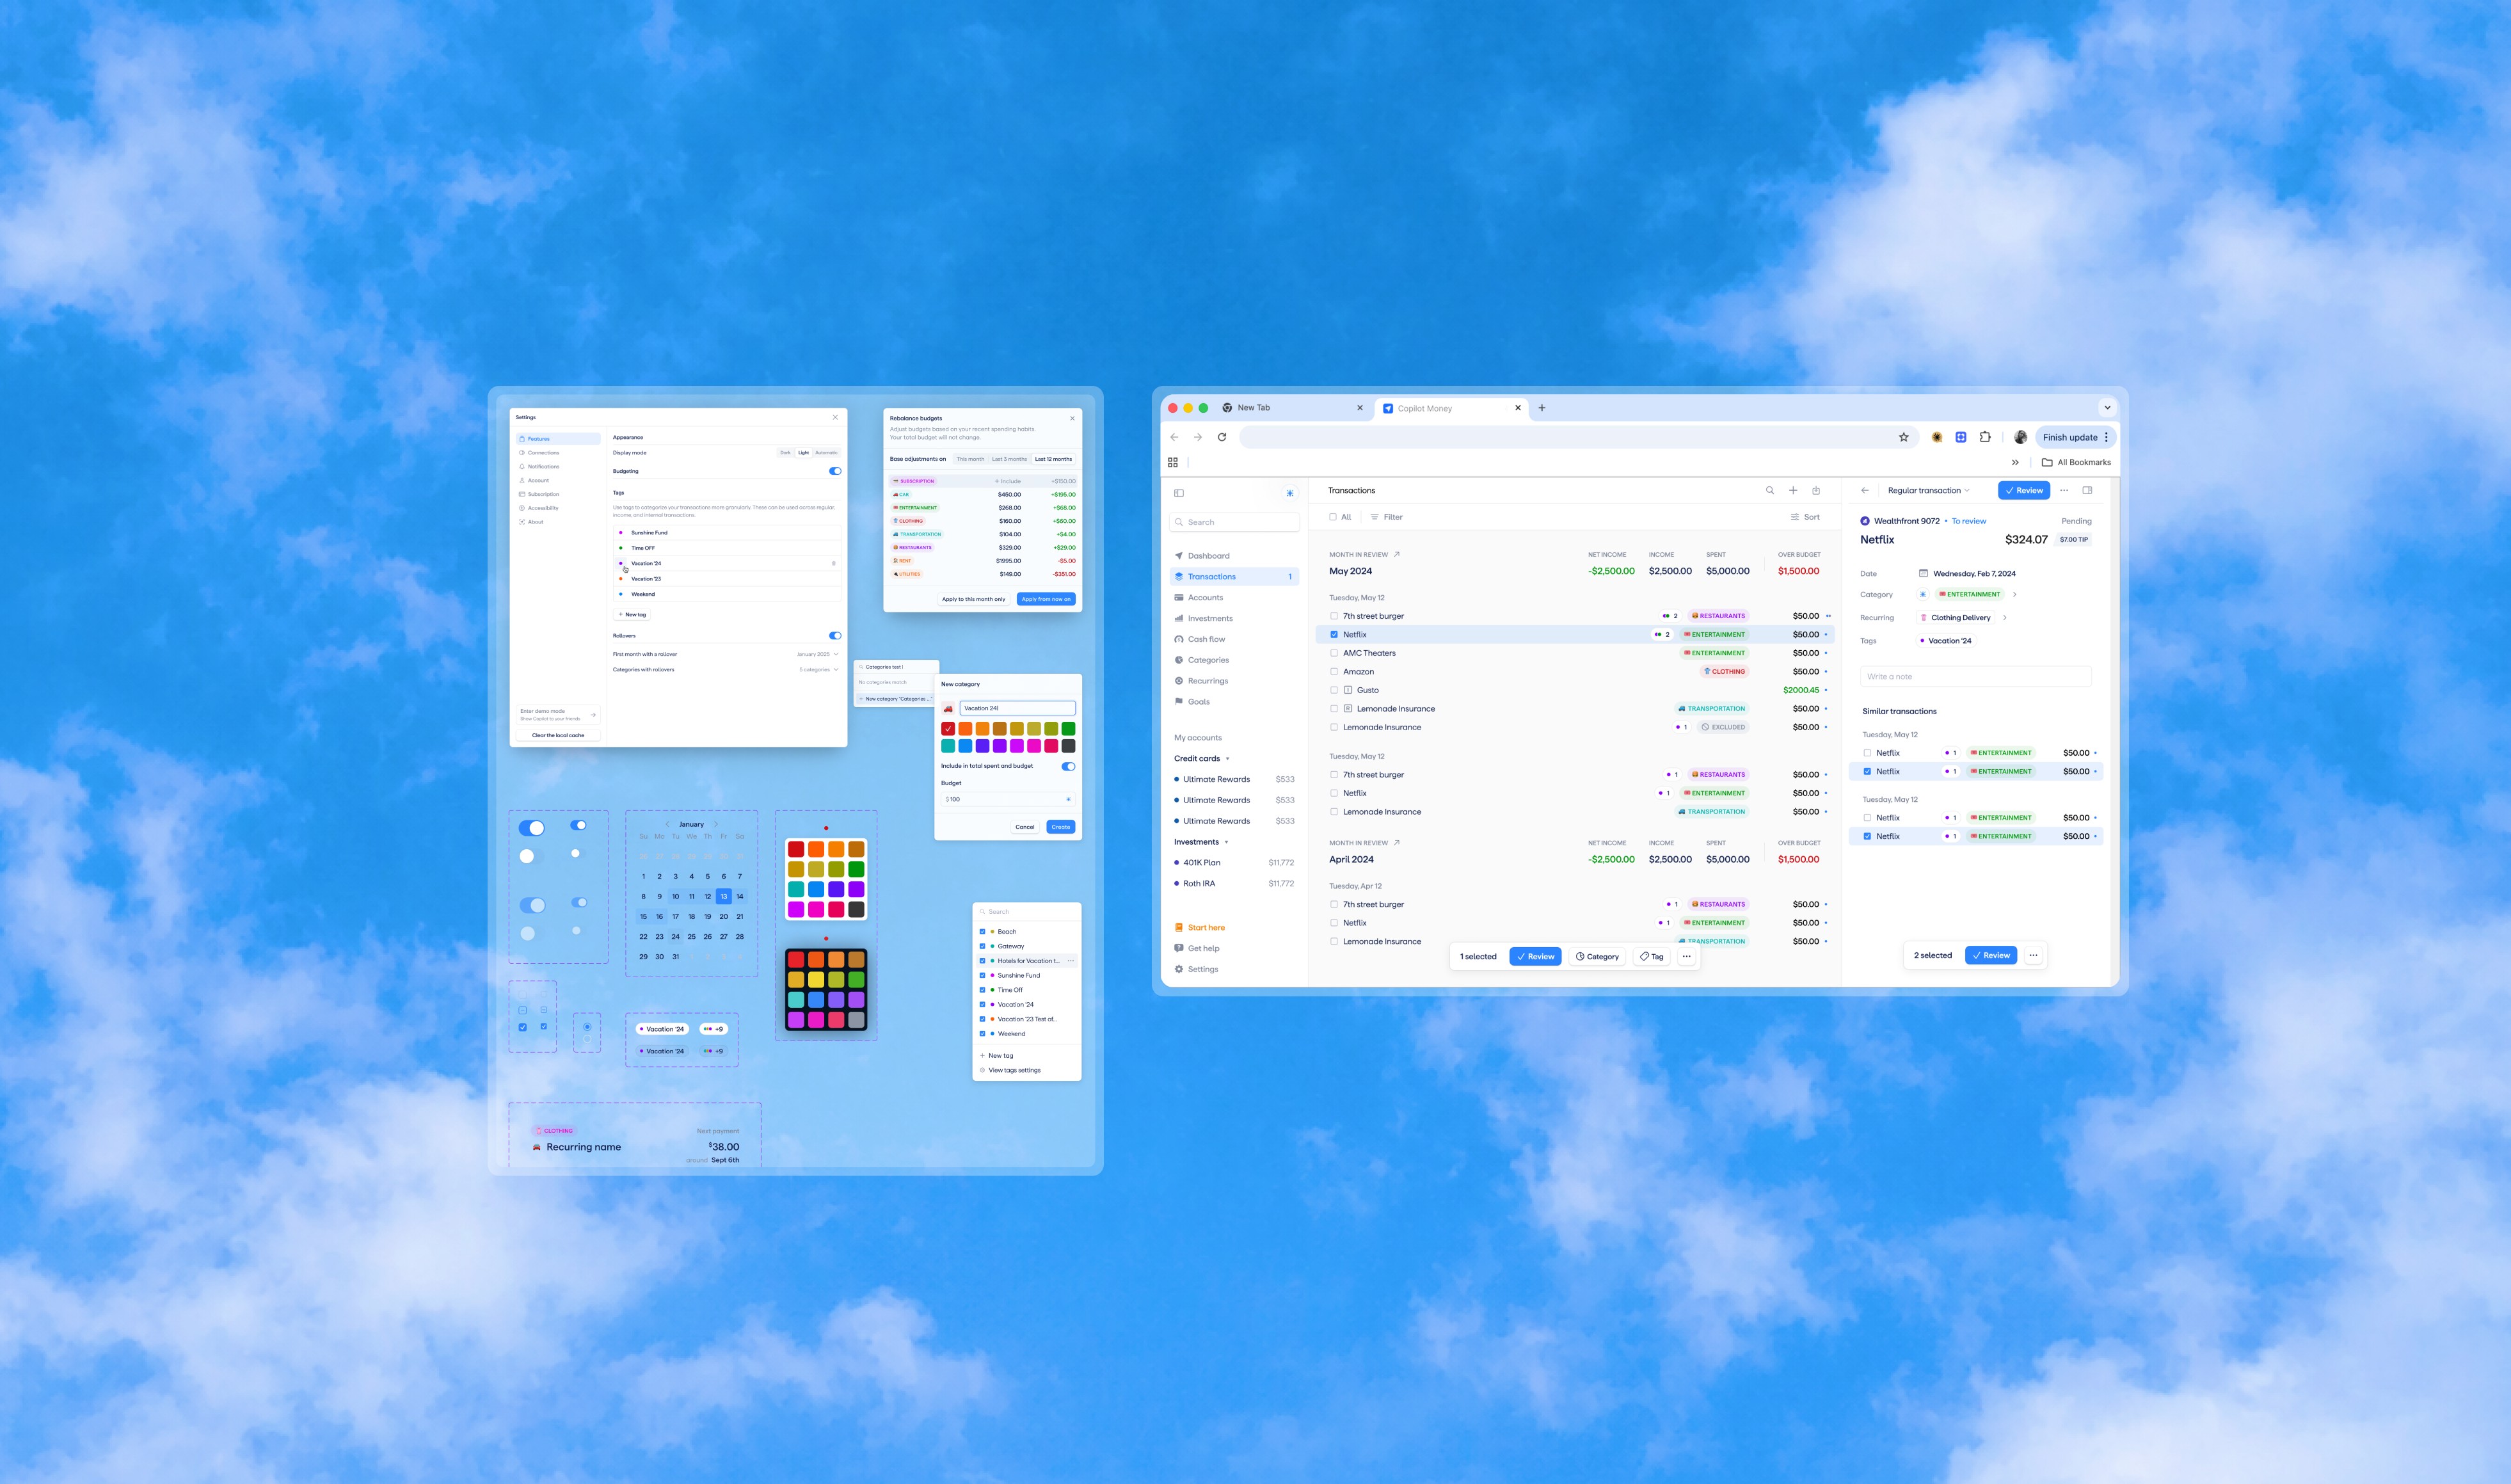Select all transactions with All checkbox

pos(1333,517)
